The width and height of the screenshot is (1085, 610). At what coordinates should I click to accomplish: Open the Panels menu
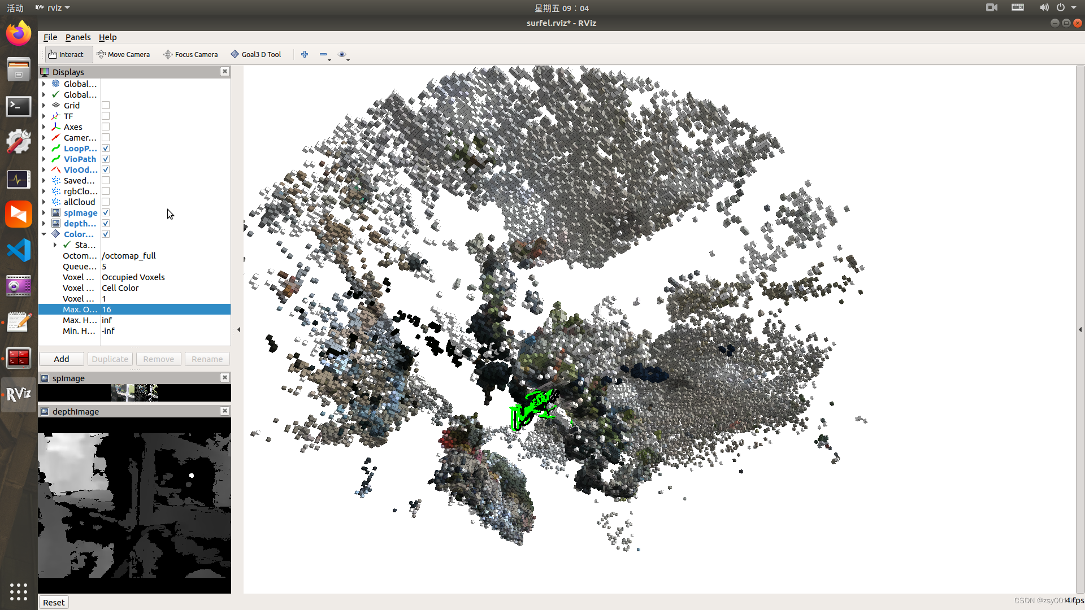[x=78, y=37]
